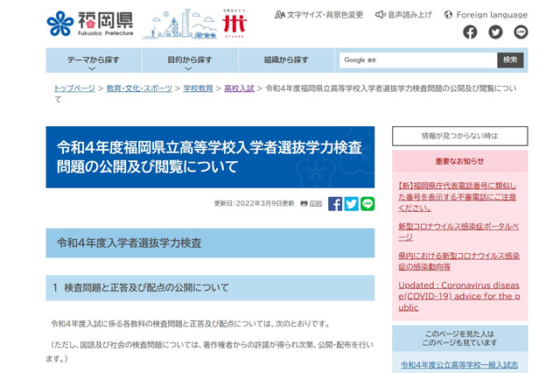The width and height of the screenshot is (560, 373).
Task: Share on Twitter below the title
Action: pos(352,204)
